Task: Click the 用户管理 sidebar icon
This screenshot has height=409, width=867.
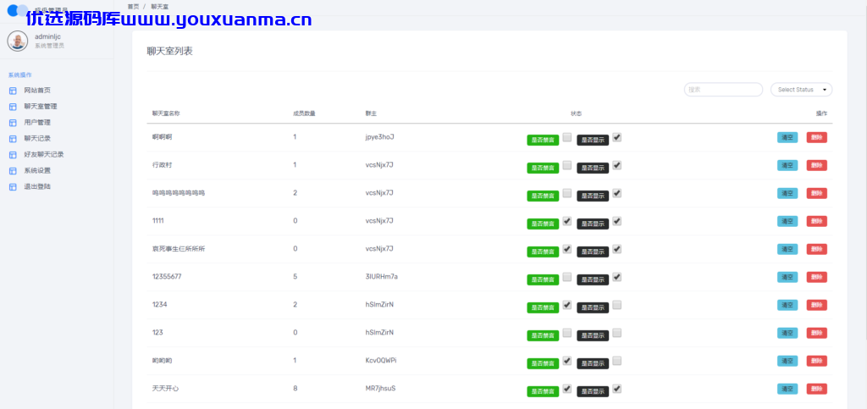Action: click(13, 123)
